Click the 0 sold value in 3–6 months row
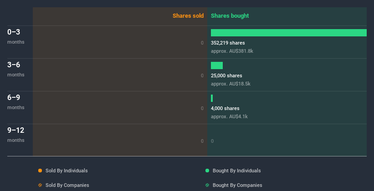Screen dimensions: 374x191 tap(202, 75)
